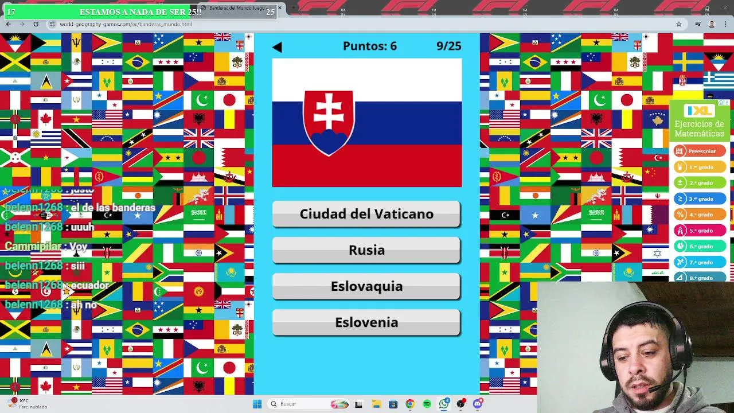Screen dimensions: 734x413
Task: Open the Chrome profile avatar
Action: point(712,24)
